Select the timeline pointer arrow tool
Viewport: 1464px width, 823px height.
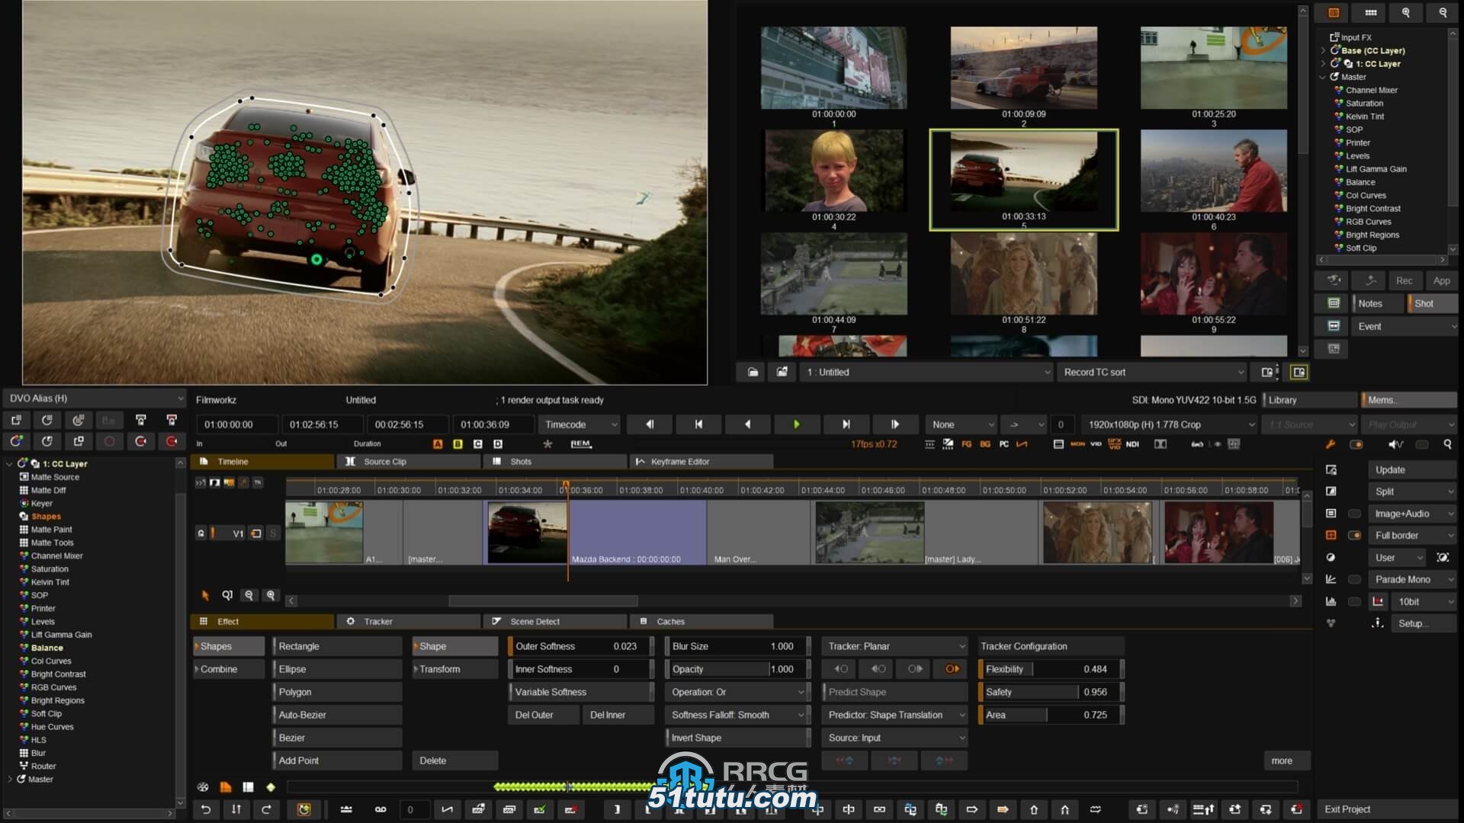pos(205,595)
